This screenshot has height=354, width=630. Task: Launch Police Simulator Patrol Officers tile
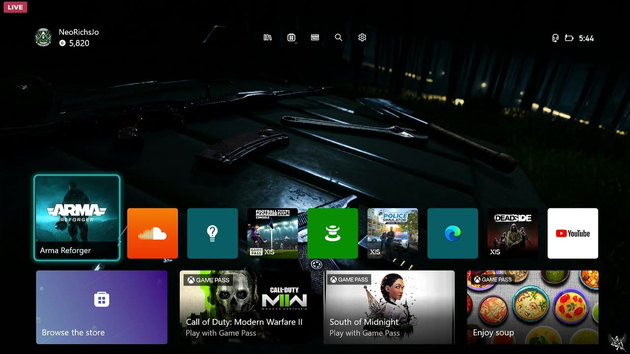(x=393, y=233)
